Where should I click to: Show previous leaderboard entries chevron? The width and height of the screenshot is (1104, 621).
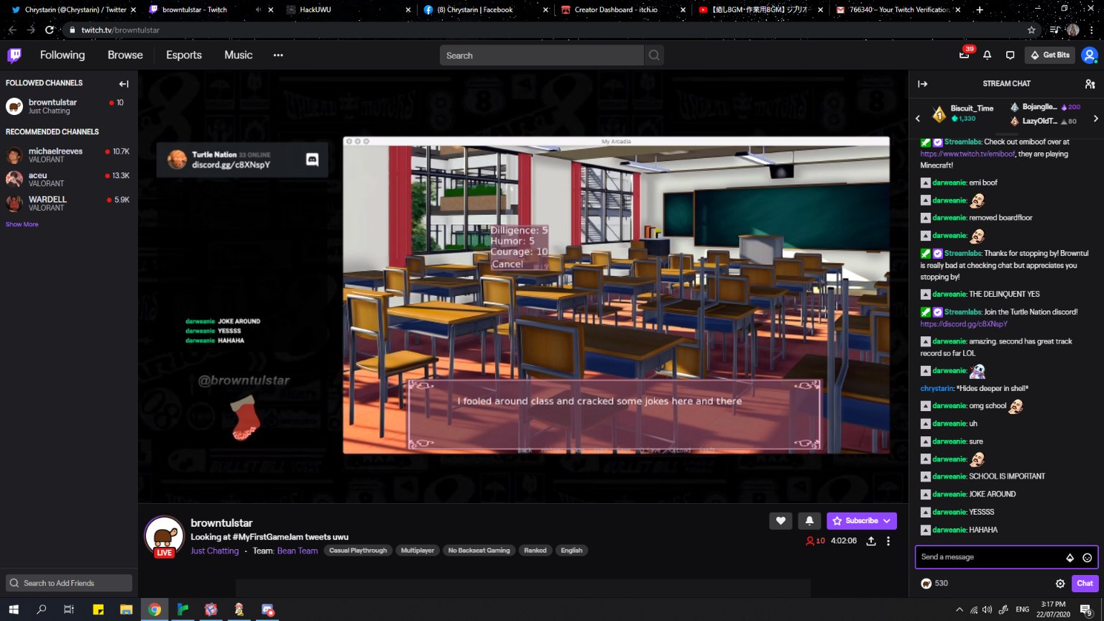click(x=918, y=119)
